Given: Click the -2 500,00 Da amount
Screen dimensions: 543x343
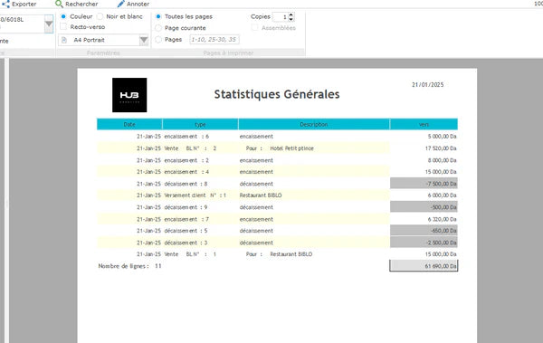Looking at the screenshot, I should 441,243.
